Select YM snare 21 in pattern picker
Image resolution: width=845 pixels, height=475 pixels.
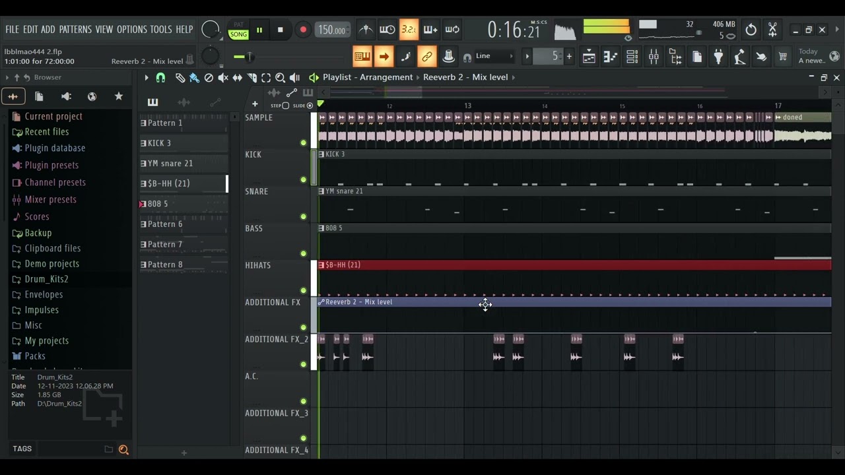coord(184,164)
